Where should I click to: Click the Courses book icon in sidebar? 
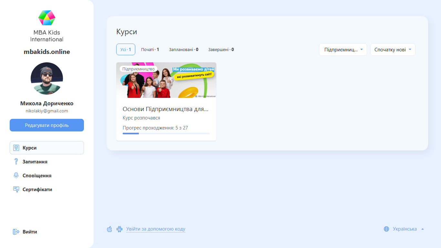16,148
